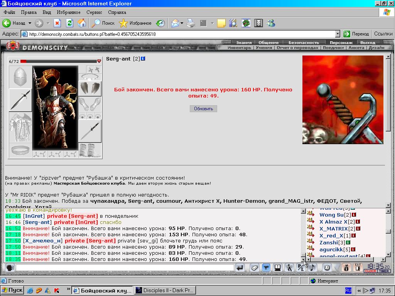The width and height of the screenshot is (395, 296).
Task: Open the Правка menu
Action: coord(29,12)
